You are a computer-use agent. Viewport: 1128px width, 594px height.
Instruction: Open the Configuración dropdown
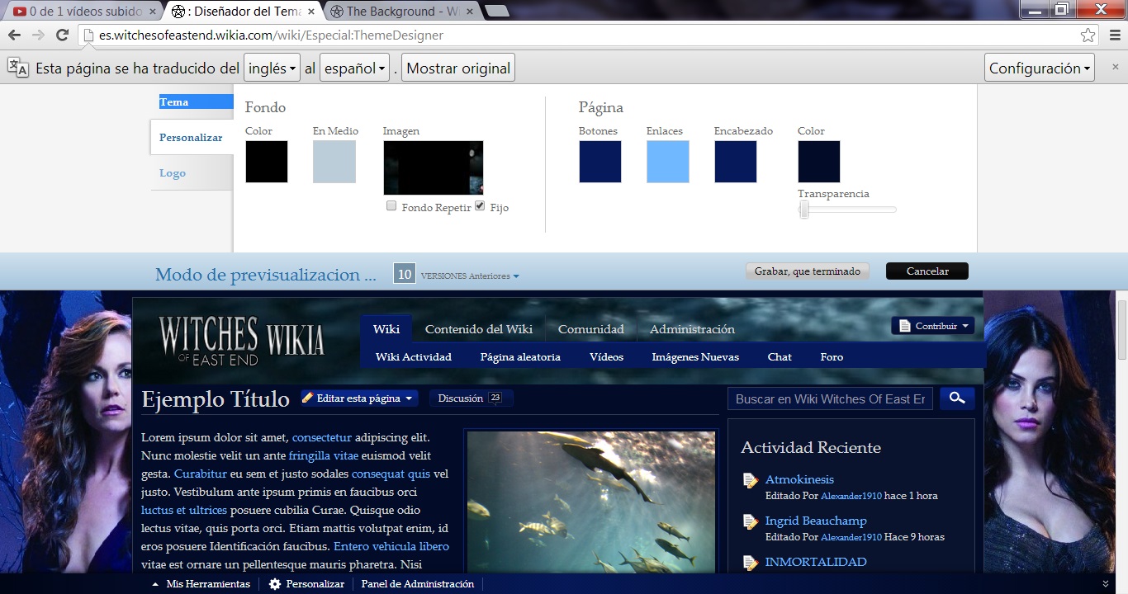pyautogui.click(x=1040, y=68)
